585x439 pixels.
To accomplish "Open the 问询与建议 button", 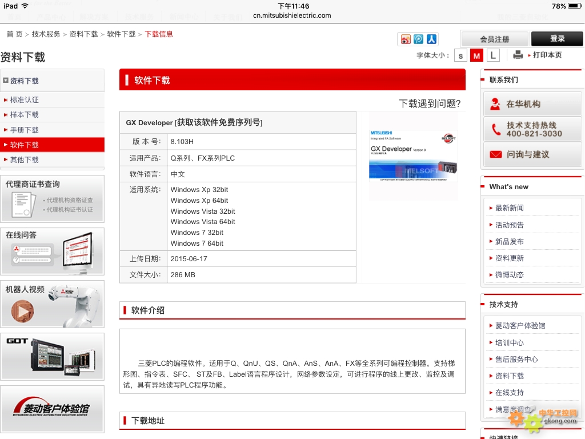I will (x=533, y=154).
